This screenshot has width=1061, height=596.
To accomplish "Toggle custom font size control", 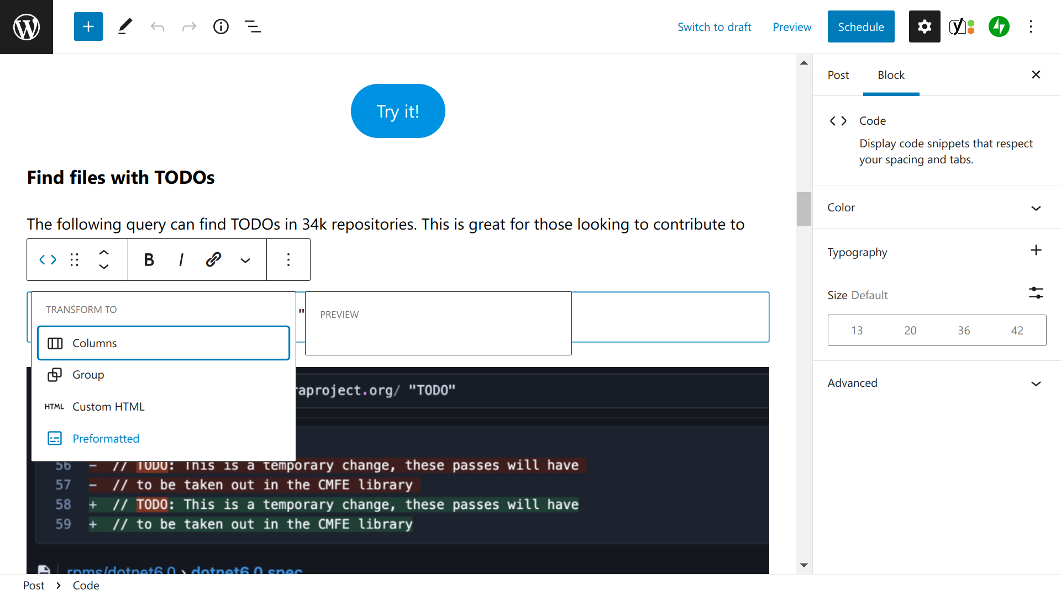I will [x=1036, y=293].
